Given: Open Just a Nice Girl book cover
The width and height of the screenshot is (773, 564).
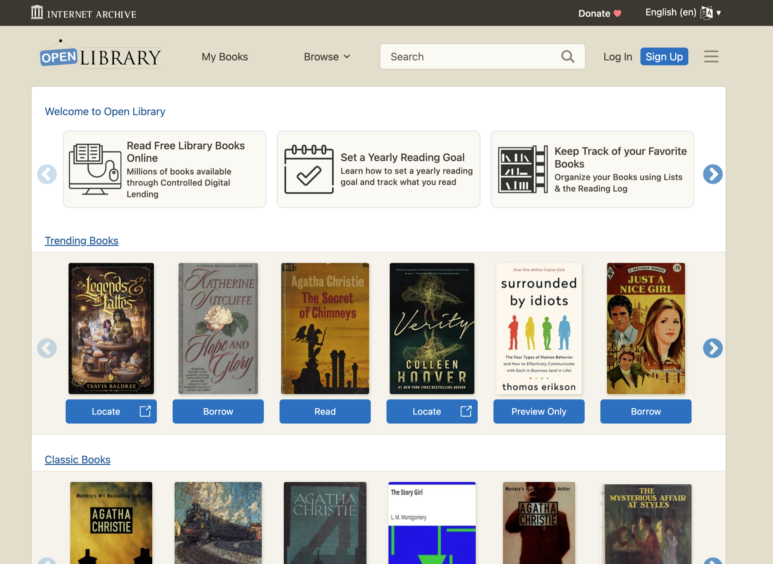Looking at the screenshot, I should point(646,328).
